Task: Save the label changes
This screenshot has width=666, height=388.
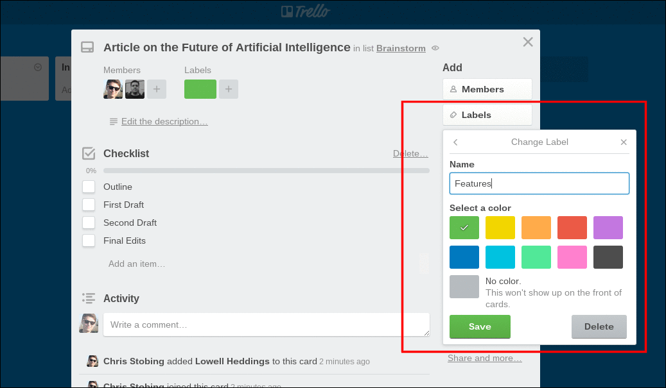Action: coord(480,326)
